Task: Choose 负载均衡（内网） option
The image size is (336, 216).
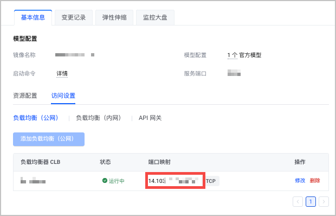Action: (99, 118)
